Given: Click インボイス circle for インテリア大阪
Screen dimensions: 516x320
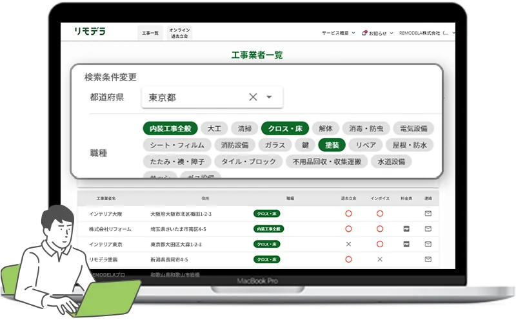Looking at the screenshot, I should point(380,214).
